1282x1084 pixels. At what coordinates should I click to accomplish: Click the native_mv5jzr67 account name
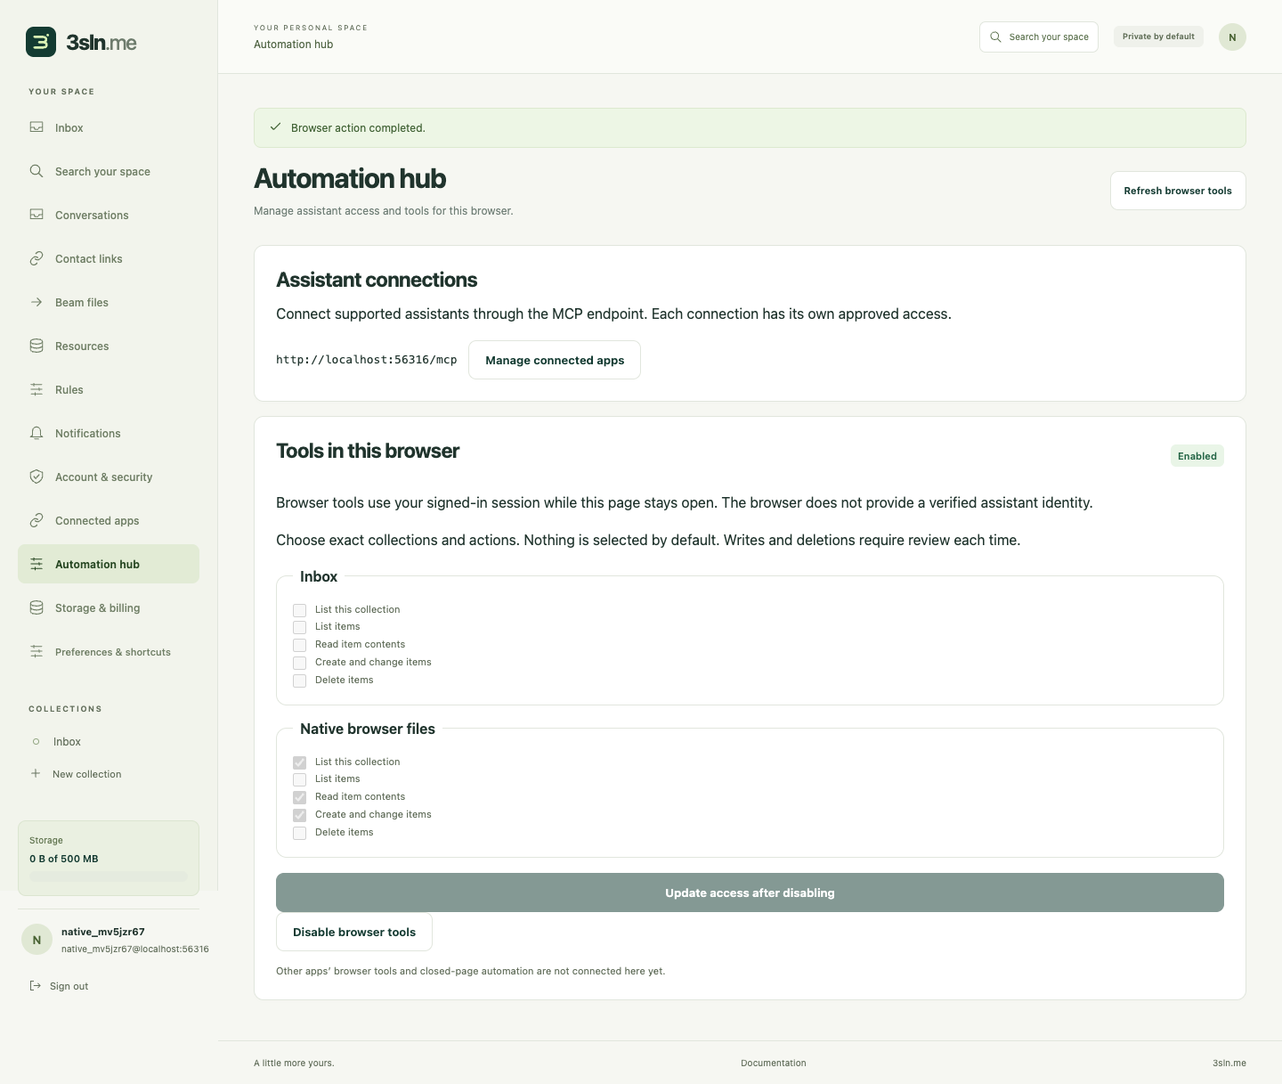tap(103, 932)
